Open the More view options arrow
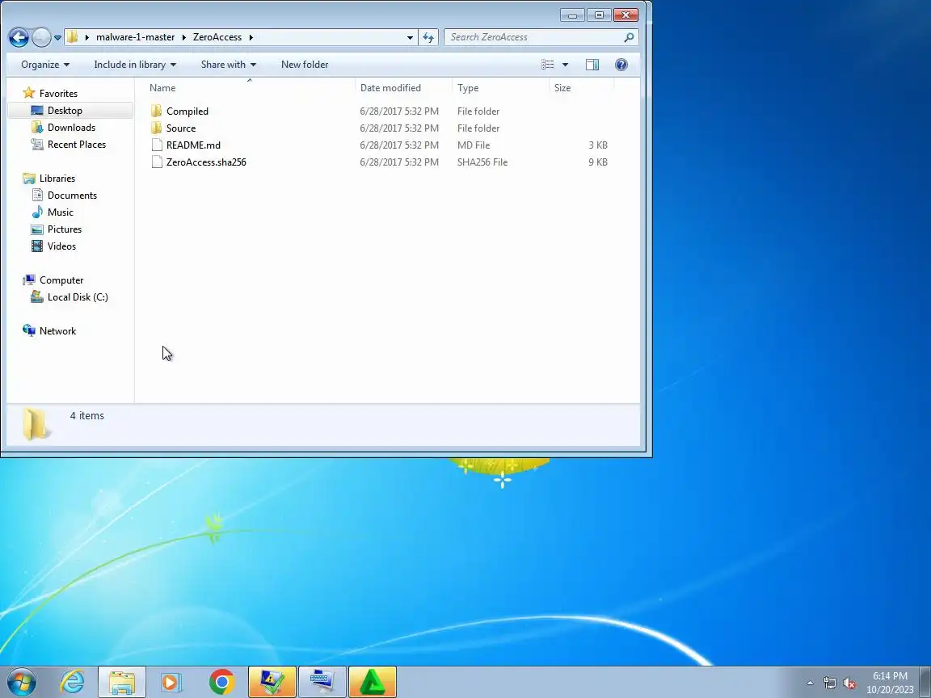Screen dimensions: 931x698 (565, 65)
